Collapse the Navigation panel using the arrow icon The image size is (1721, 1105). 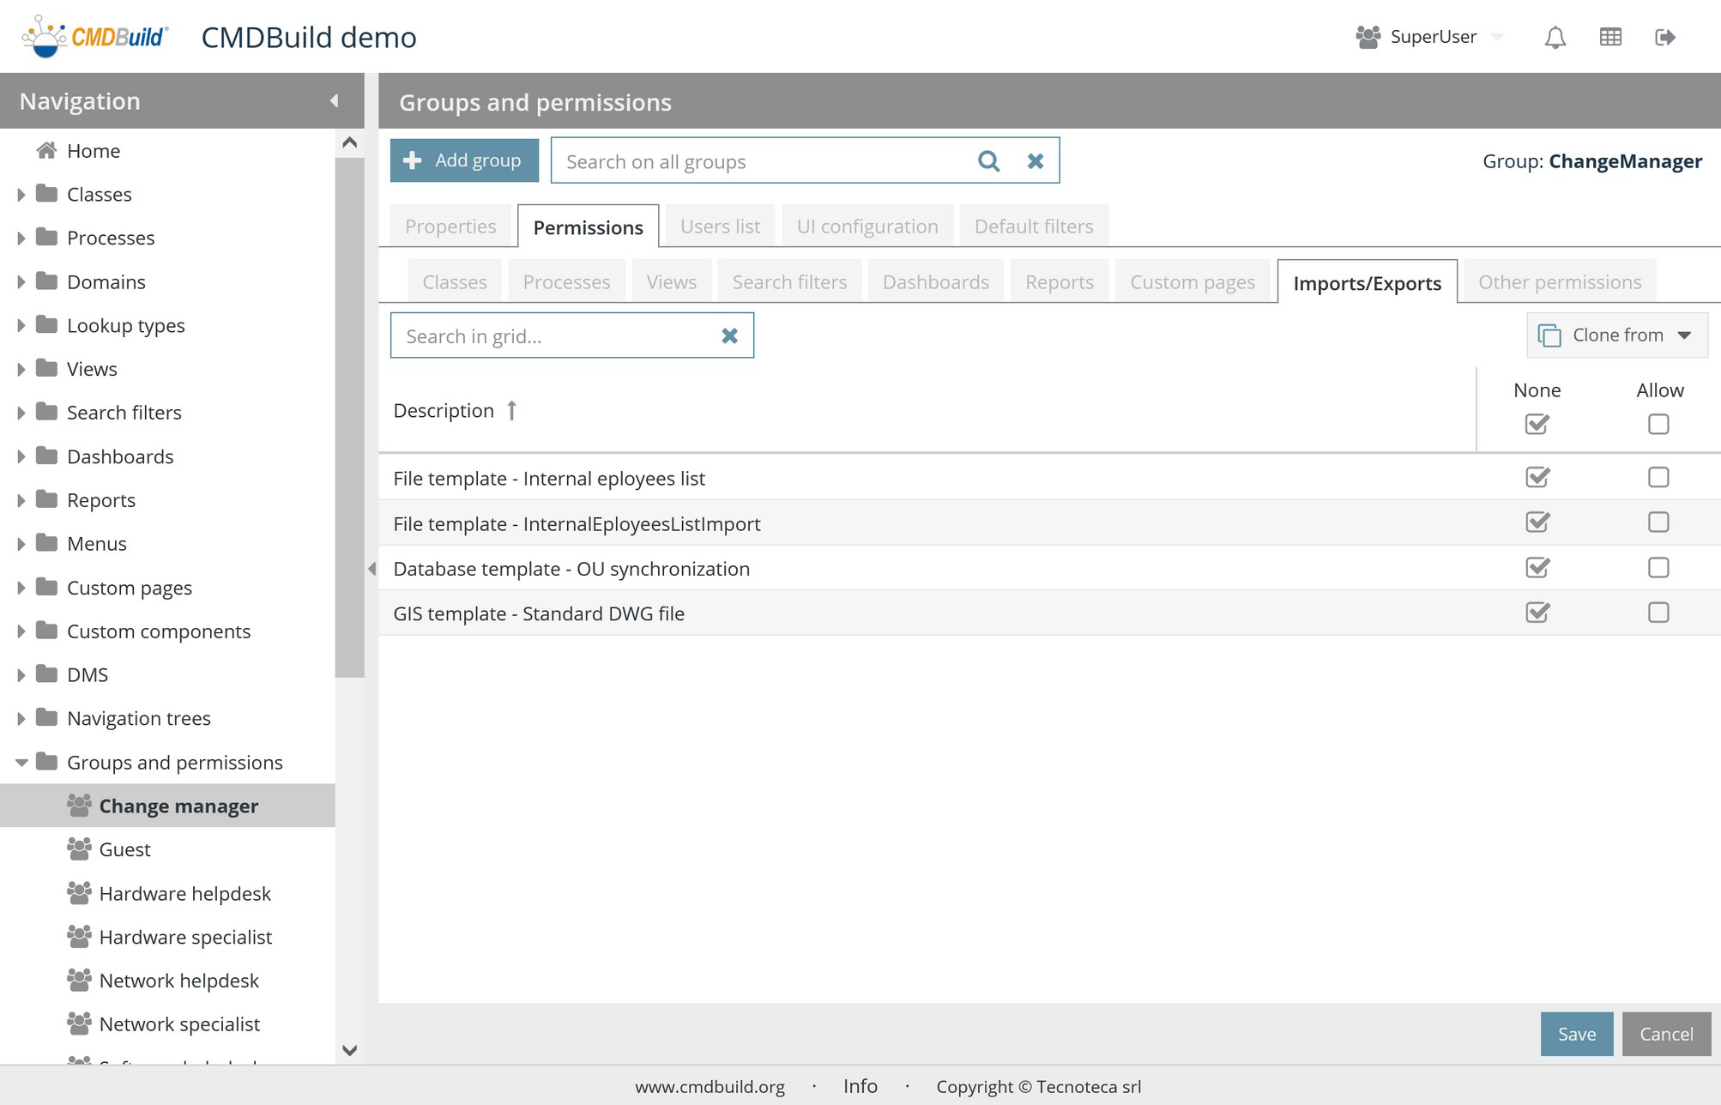[x=334, y=101]
